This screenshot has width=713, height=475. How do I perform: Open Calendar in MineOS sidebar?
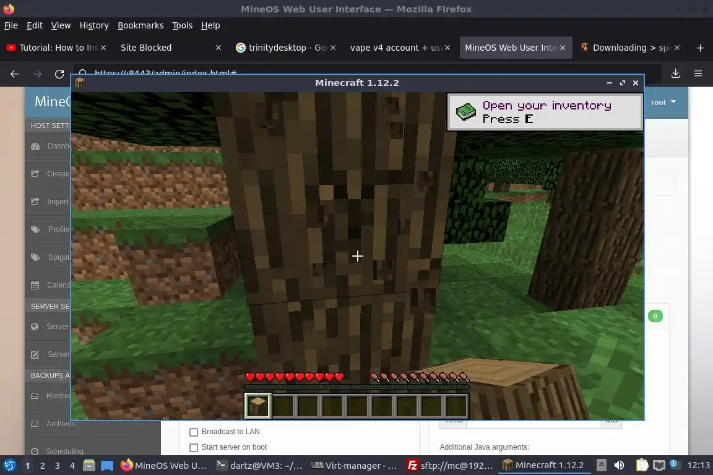coord(49,285)
